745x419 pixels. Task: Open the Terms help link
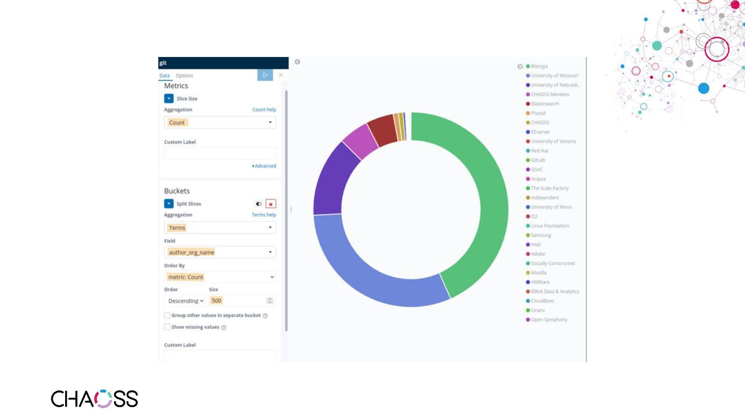pyautogui.click(x=264, y=215)
